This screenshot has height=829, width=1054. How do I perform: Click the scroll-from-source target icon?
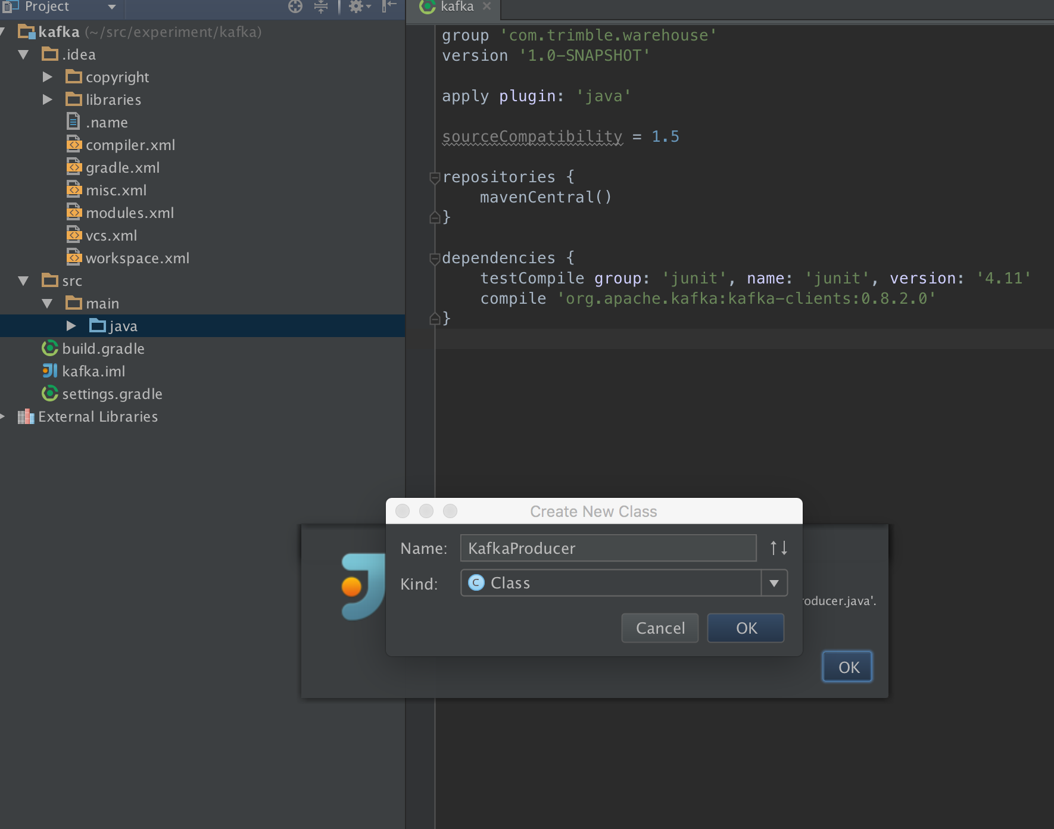coord(295,7)
